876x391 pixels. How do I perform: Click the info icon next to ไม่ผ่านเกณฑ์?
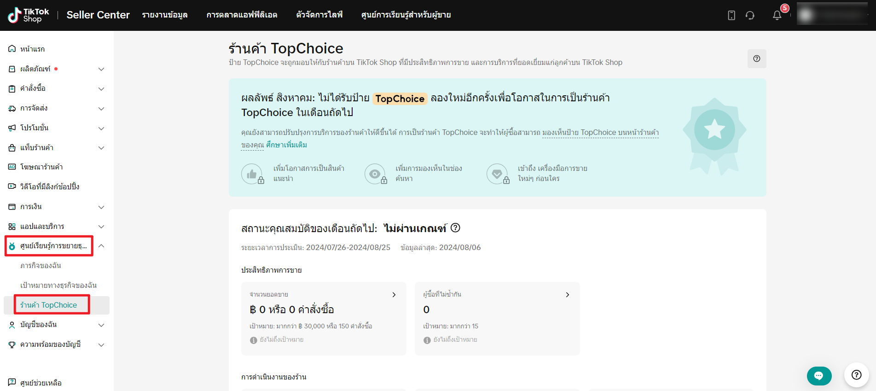coord(455,228)
